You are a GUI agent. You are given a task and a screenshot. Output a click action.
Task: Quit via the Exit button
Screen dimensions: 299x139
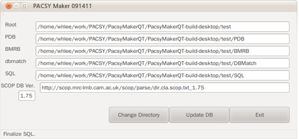pyautogui.click(x=259, y=115)
